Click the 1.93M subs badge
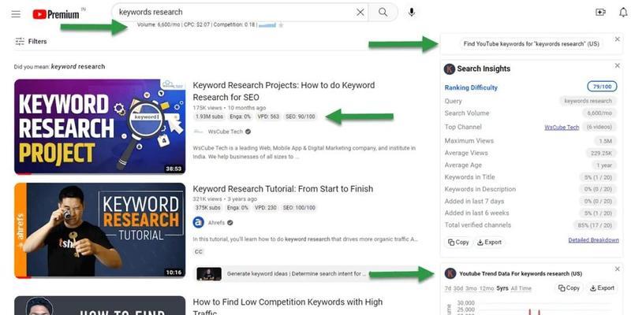Image resolution: width=631 pixels, height=315 pixels. coord(208,117)
